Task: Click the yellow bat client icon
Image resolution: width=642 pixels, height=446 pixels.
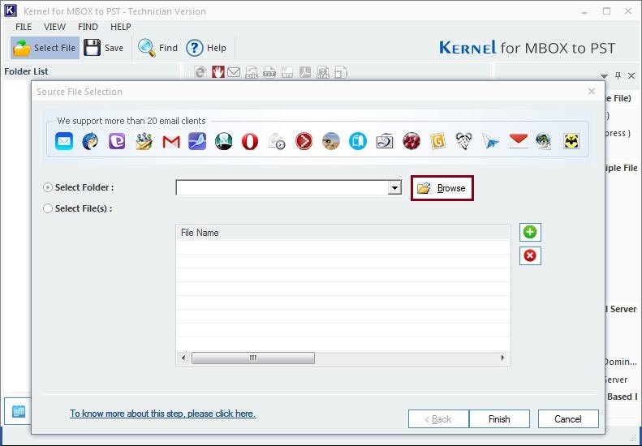Action: [x=571, y=142]
